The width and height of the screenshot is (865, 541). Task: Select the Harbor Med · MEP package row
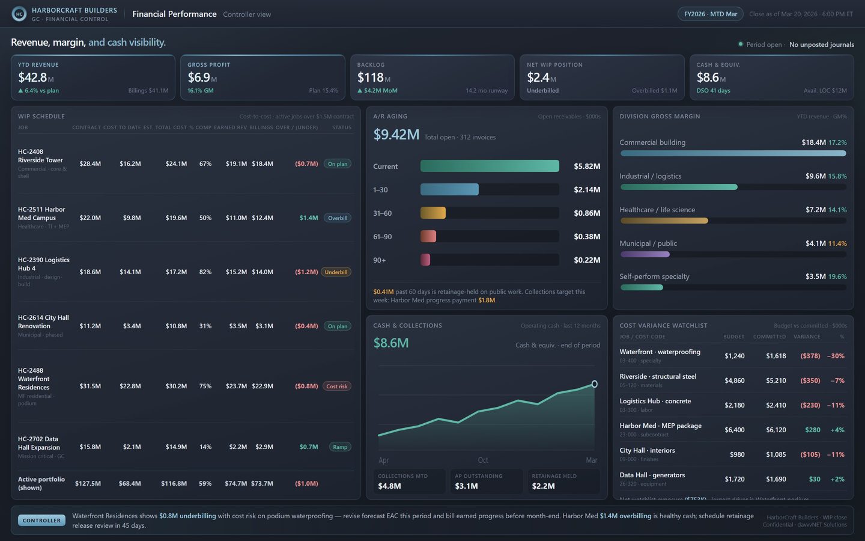(733, 430)
